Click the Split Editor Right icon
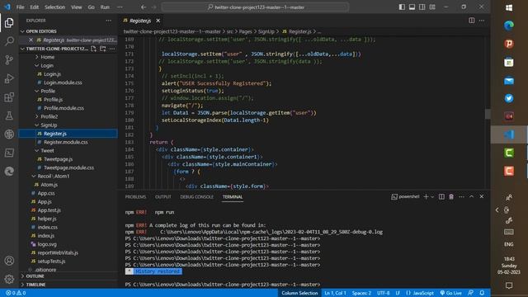 pos(471,21)
